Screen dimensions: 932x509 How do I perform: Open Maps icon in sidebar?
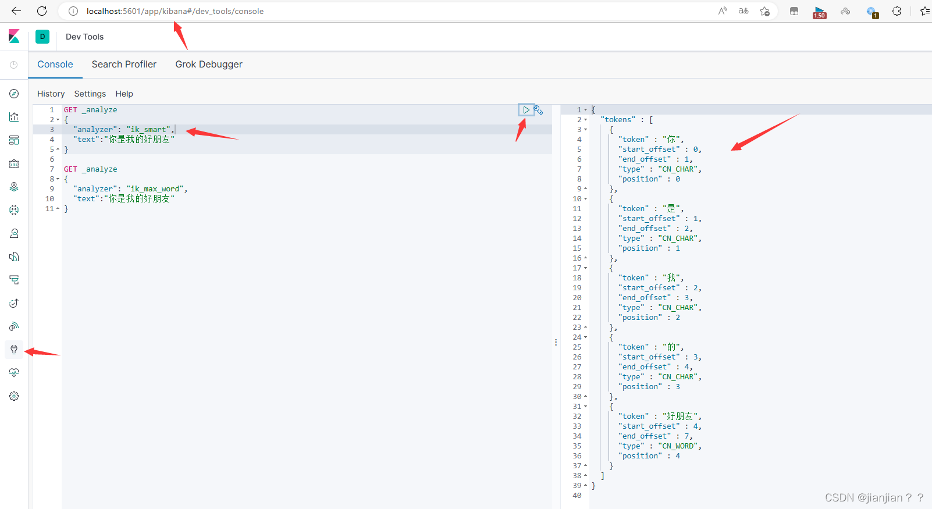[x=14, y=187]
